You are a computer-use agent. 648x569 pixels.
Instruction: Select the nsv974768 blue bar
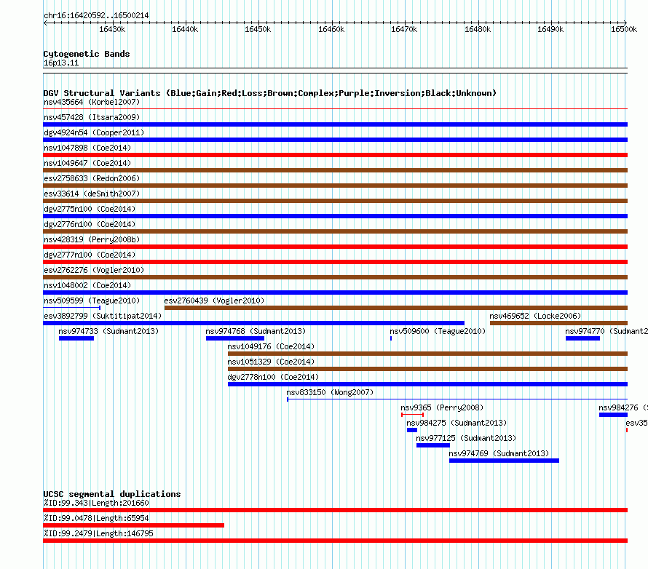click(x=235, y=338)
